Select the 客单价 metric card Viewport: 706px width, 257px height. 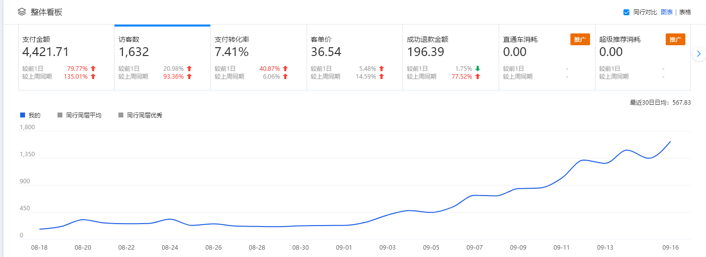tap(354, 57)
